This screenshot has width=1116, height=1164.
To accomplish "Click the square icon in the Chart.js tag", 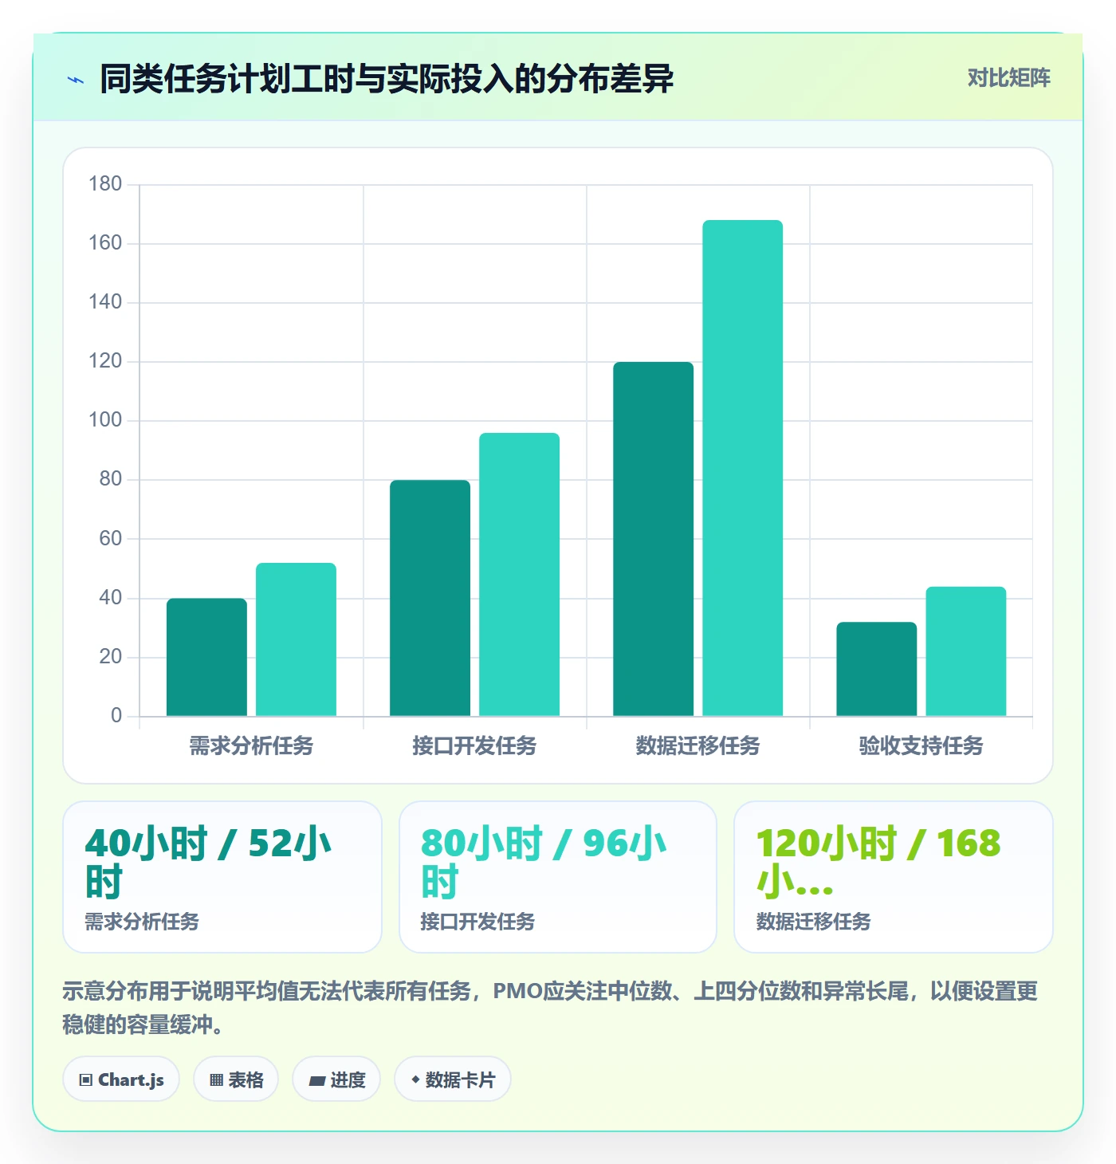I will point(86,1080).
